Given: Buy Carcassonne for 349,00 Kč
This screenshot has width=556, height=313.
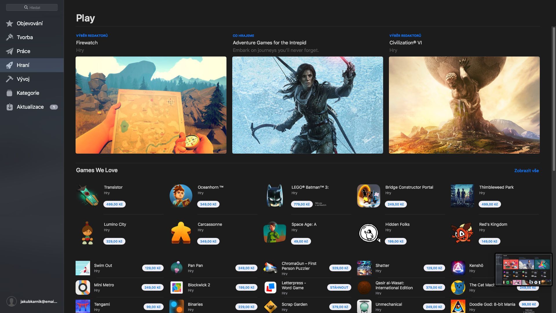Looking at the screenshot, I should tap(208, 241).
